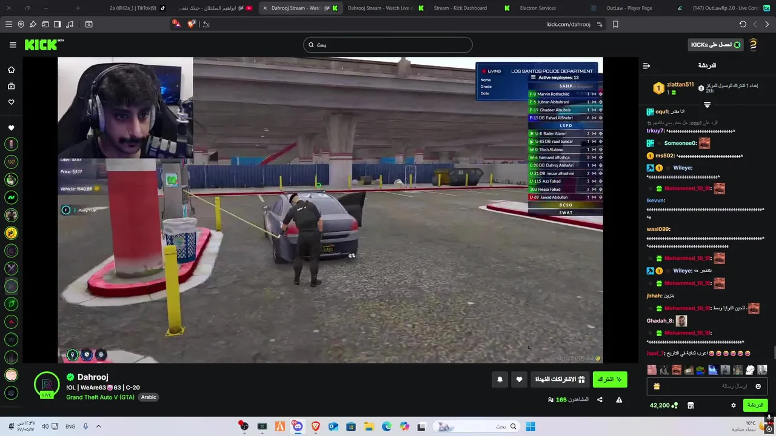Bookmark this page with the bookmark icon

pos(615,24)
